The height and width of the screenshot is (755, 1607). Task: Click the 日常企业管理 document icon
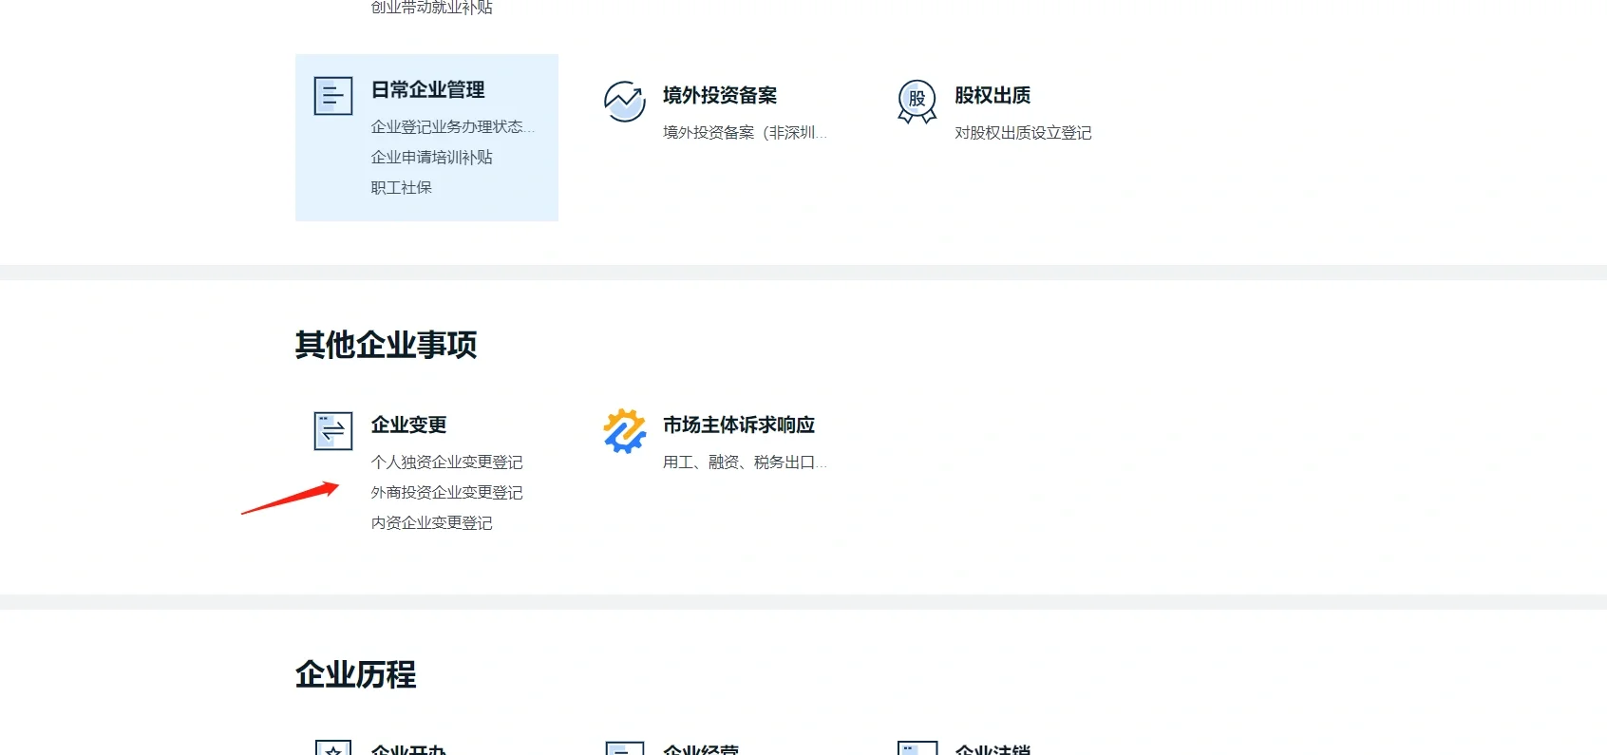click(332, 96)
